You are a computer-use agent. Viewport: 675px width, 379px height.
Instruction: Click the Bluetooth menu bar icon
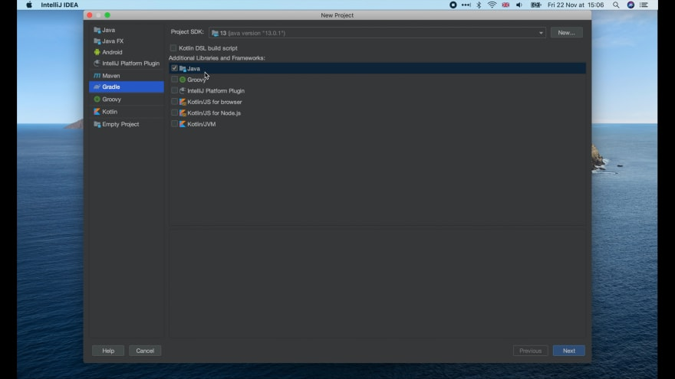479,5
